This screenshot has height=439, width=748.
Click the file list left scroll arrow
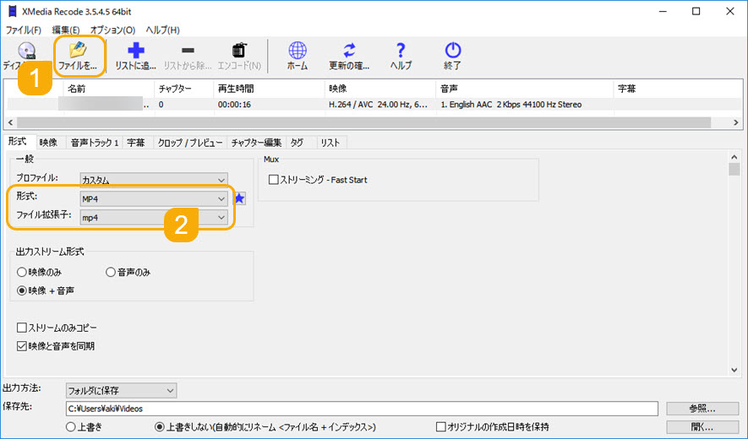[10, 122]
